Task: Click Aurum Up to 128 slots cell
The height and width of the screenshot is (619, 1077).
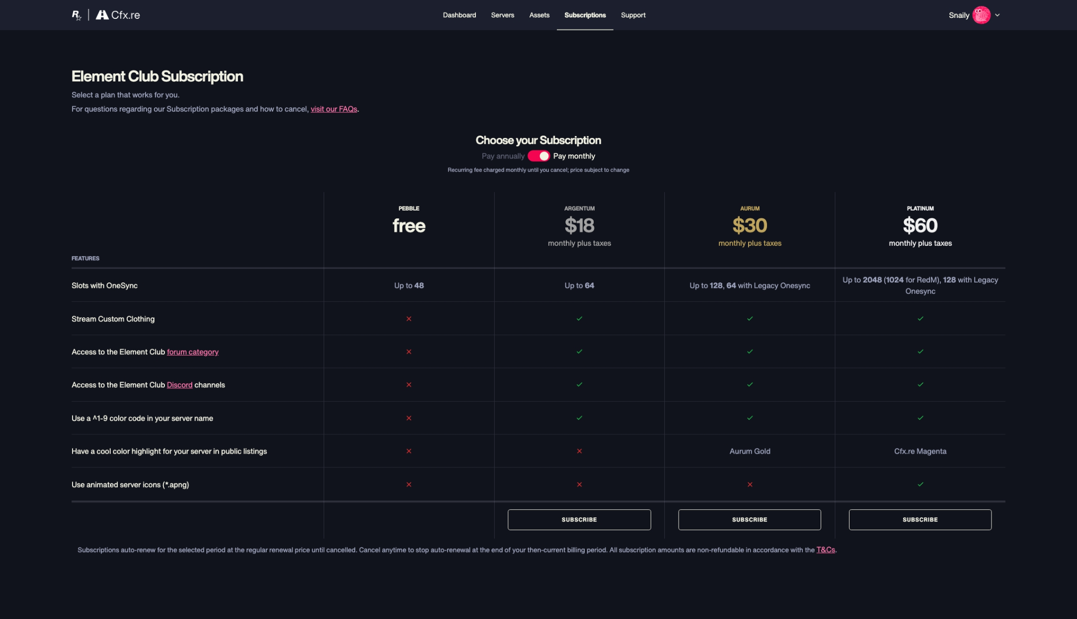Action: 750,285
